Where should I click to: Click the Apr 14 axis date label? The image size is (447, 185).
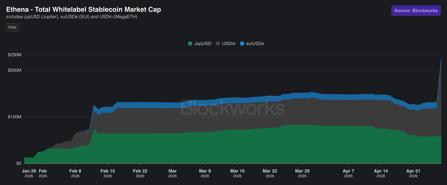[381, 173]
